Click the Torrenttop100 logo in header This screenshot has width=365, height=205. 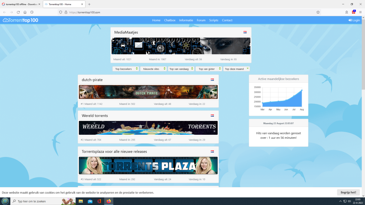[20, 20]
